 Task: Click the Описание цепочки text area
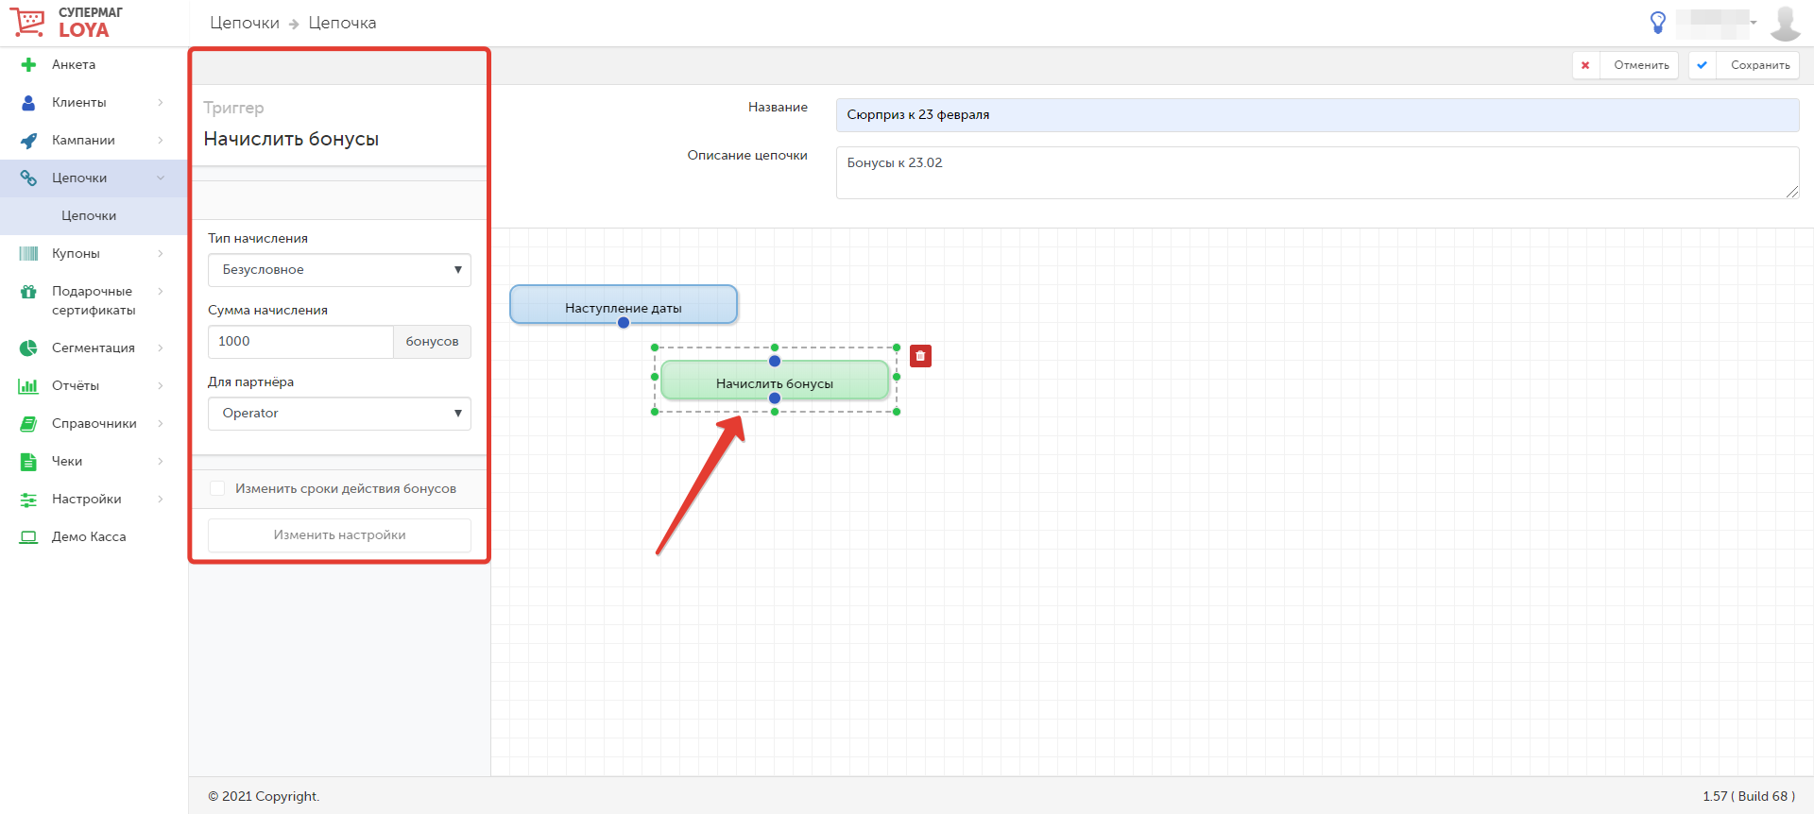pos(1317,173)
